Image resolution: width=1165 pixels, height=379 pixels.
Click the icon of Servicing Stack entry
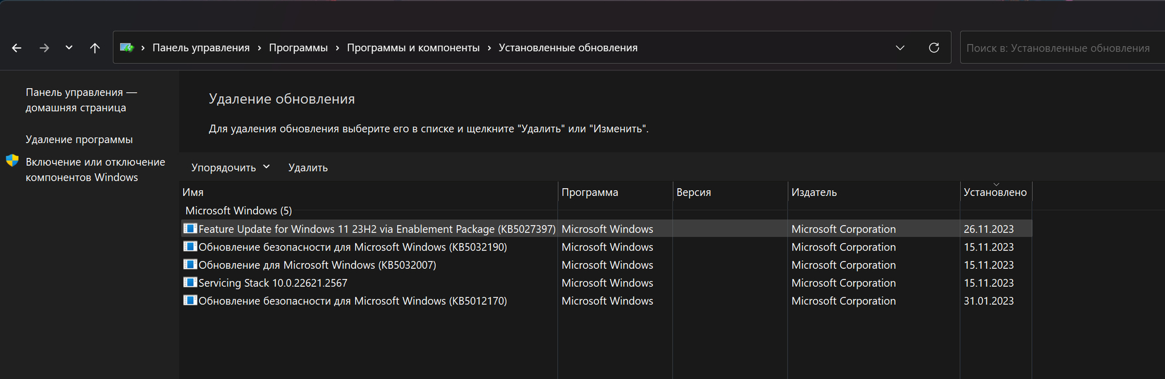point(190,282)
